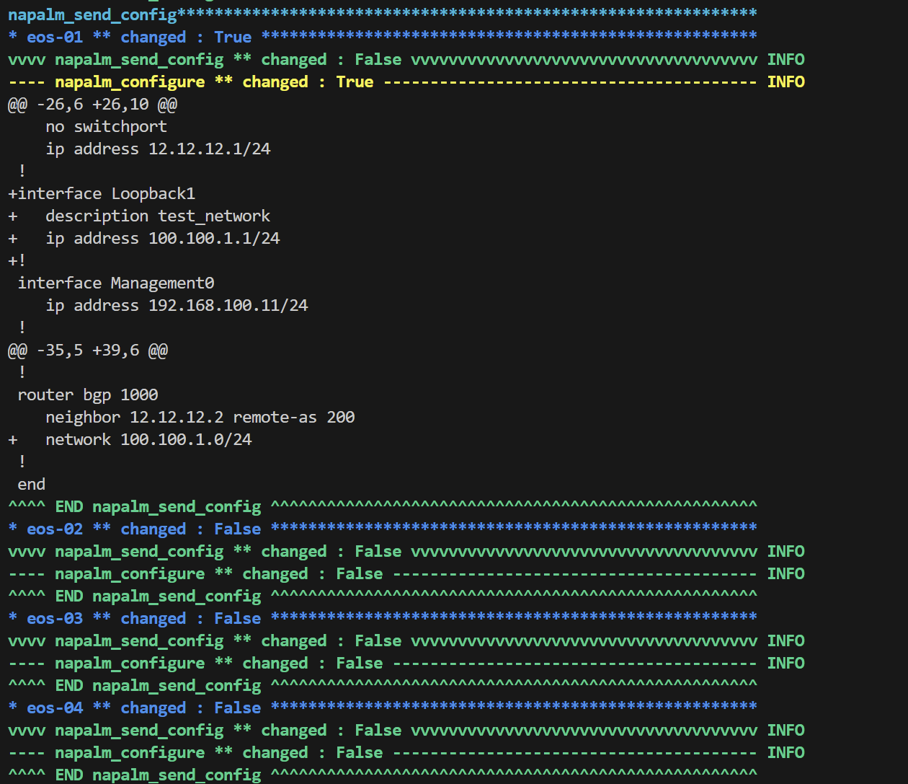
Task: Select 'neighbor 12.12.12.2 remote-as 200' line
Action: click(200, 417)
